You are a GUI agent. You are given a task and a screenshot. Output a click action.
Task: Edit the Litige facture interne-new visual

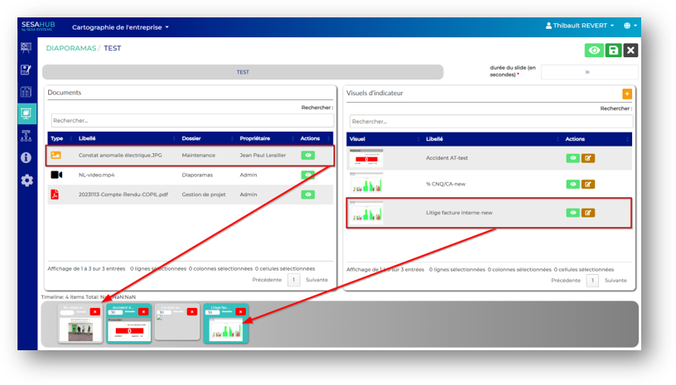click(x=588, y=213)
